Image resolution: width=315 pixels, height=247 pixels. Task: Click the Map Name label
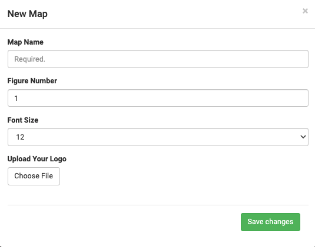tap(25, 42)
